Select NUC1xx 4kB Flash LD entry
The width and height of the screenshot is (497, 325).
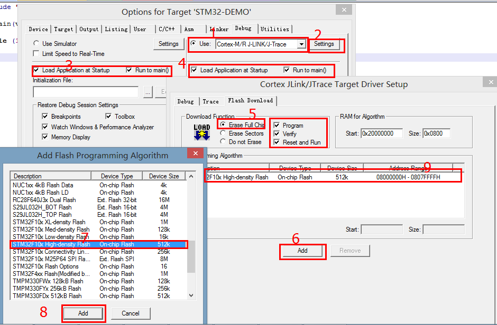98,192
